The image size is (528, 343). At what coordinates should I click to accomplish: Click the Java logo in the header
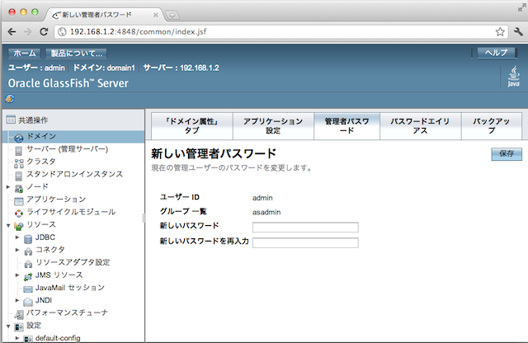coord(511,81)
